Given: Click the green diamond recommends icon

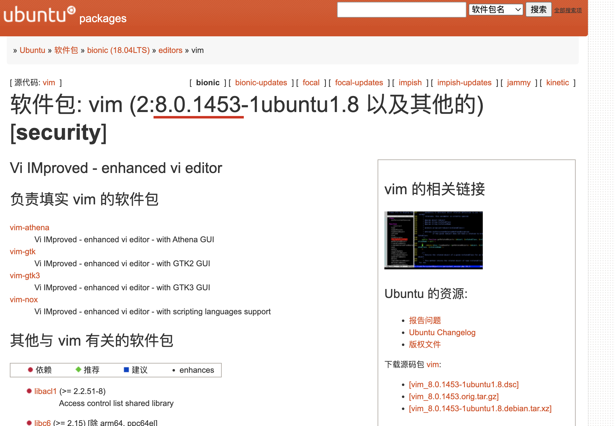Looking at the screenshot, I should [78, 369].
